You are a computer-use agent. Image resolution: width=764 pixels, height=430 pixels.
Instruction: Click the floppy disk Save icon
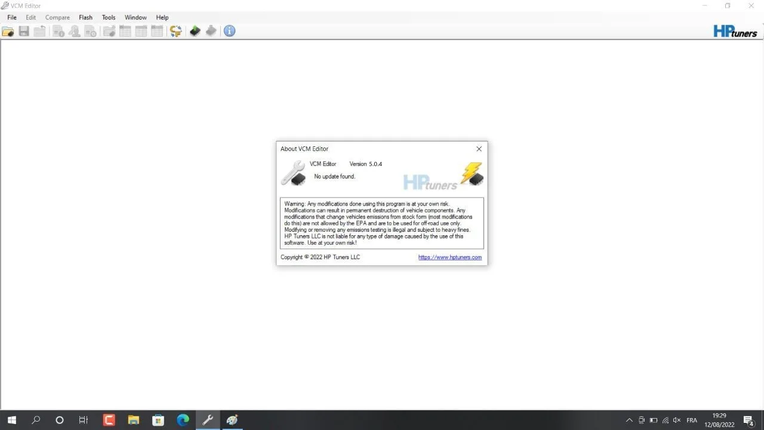coord(24,31)
